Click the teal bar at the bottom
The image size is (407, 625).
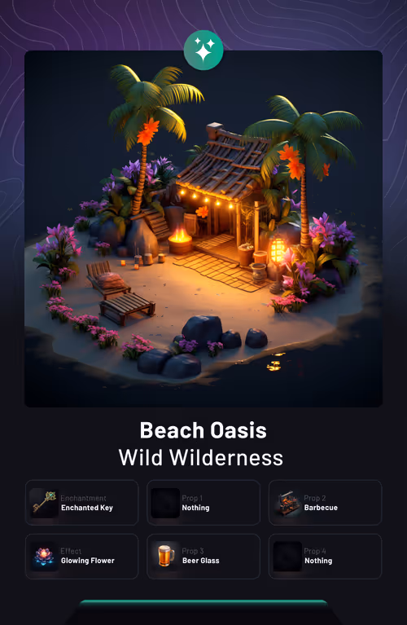click(x=203, y=603)
